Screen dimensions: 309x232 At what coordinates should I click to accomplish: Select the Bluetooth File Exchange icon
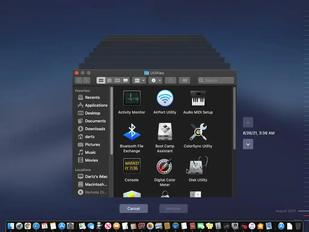(x=132, y=132)
